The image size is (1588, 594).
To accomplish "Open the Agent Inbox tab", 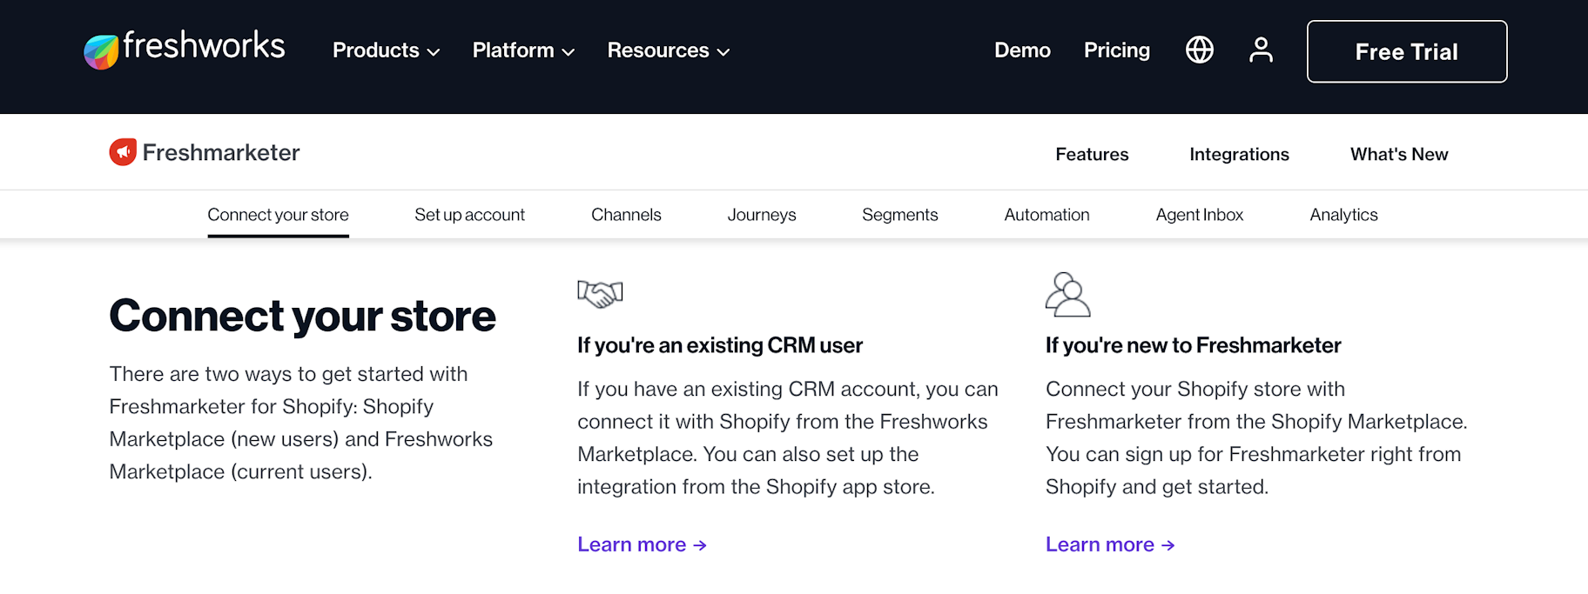I will click(1199, 215).
